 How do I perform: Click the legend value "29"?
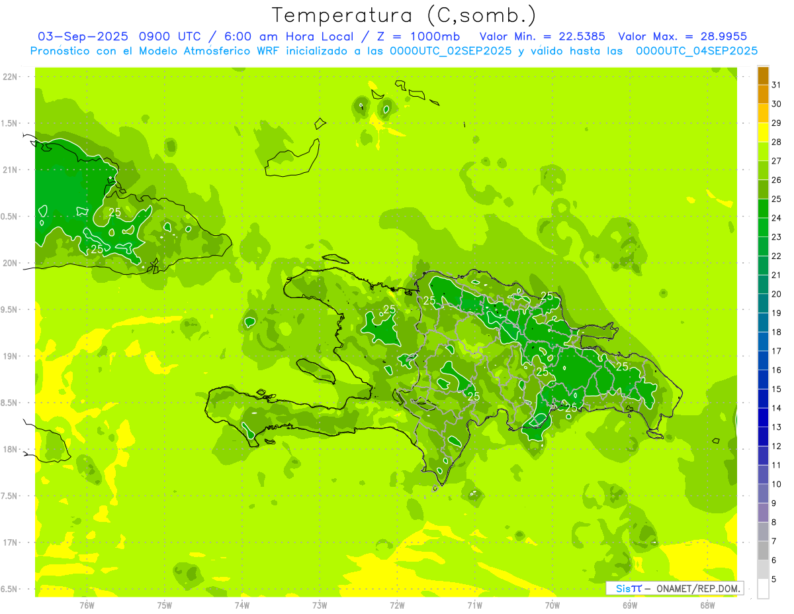coord(776,123)
